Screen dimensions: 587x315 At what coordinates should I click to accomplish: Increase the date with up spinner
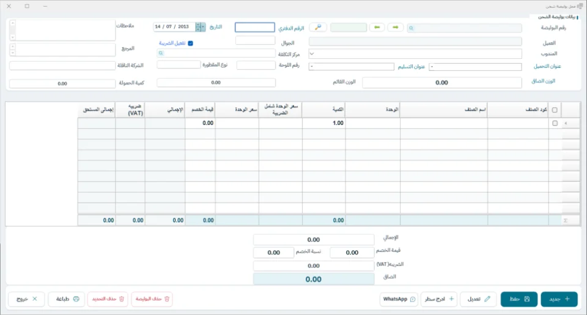(x=198, y=24)
